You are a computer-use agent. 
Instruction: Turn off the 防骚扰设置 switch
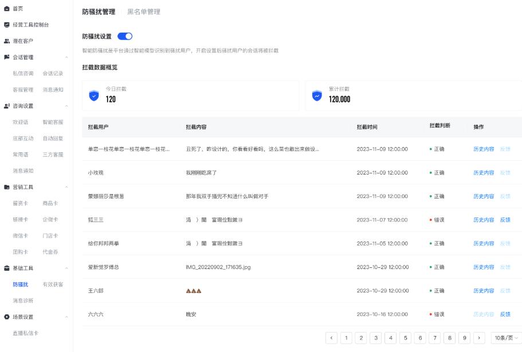click(x=125, y=36)
